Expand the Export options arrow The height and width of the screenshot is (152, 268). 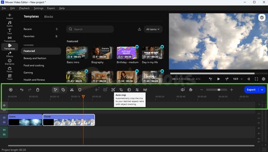click(x=262, y=90)
